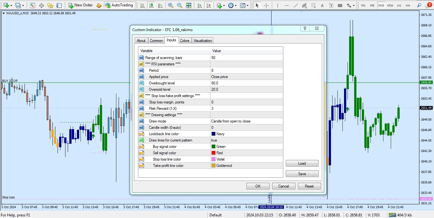This screenshot has width=434, height=218.
Task: Click the Goldenrod take profit color swatch
Action: point(213,166)
